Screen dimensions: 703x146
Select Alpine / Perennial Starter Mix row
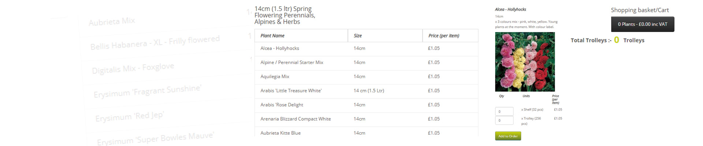point(366,63)
